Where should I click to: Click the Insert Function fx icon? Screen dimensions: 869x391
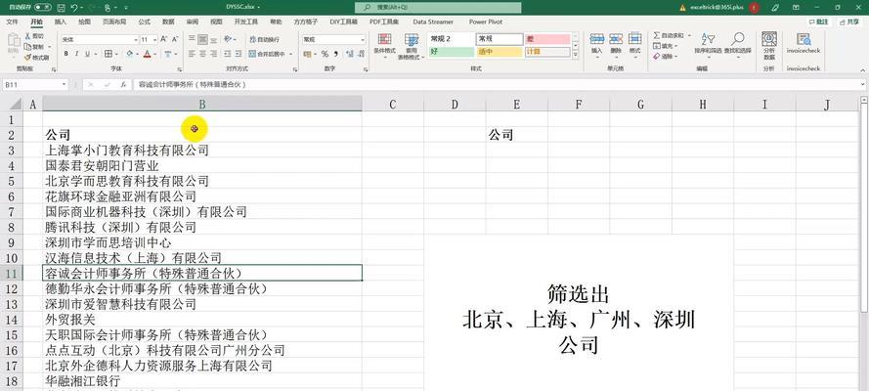(x=123, y=84)
